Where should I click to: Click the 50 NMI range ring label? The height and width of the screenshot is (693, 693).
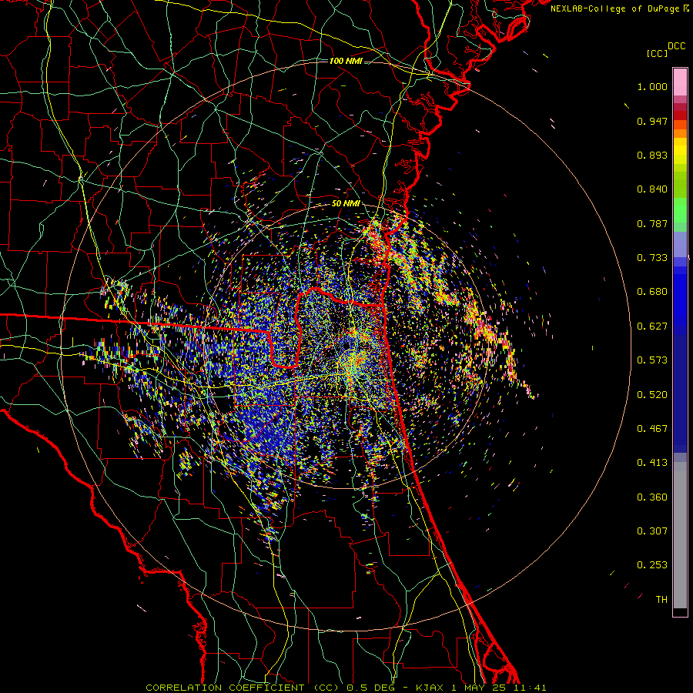pos(346,203)
